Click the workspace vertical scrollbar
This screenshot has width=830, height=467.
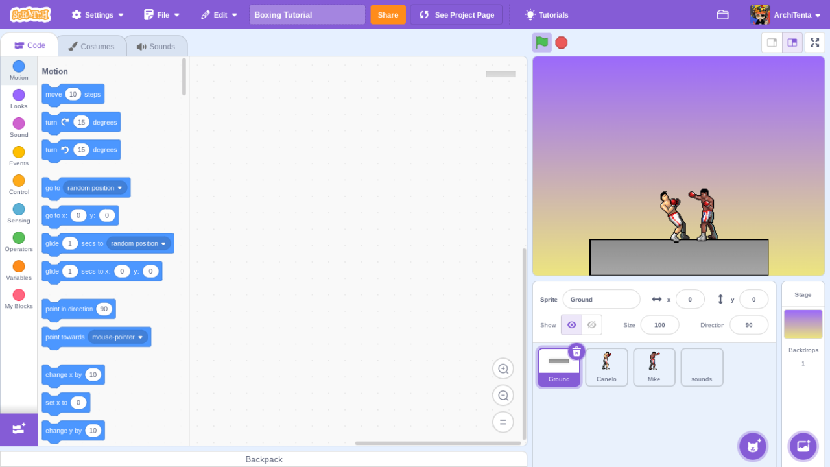pyautogui.click(x=524, y=344)
